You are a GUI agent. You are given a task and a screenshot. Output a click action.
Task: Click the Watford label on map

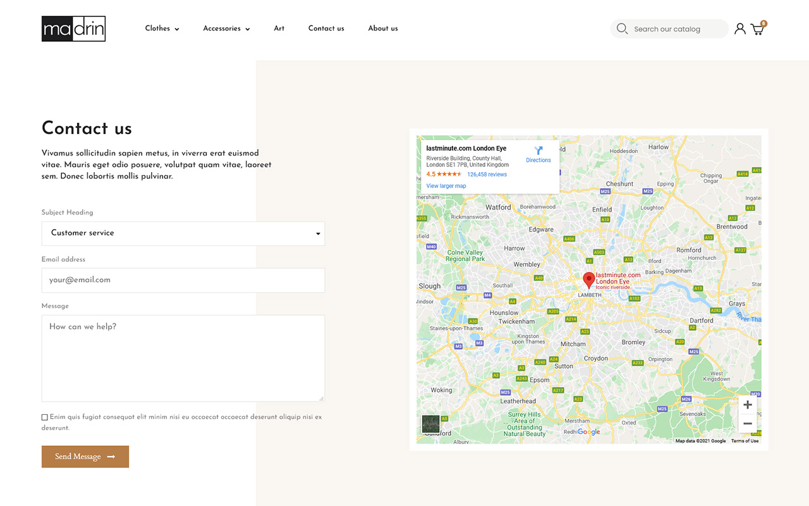pos(498,207)
